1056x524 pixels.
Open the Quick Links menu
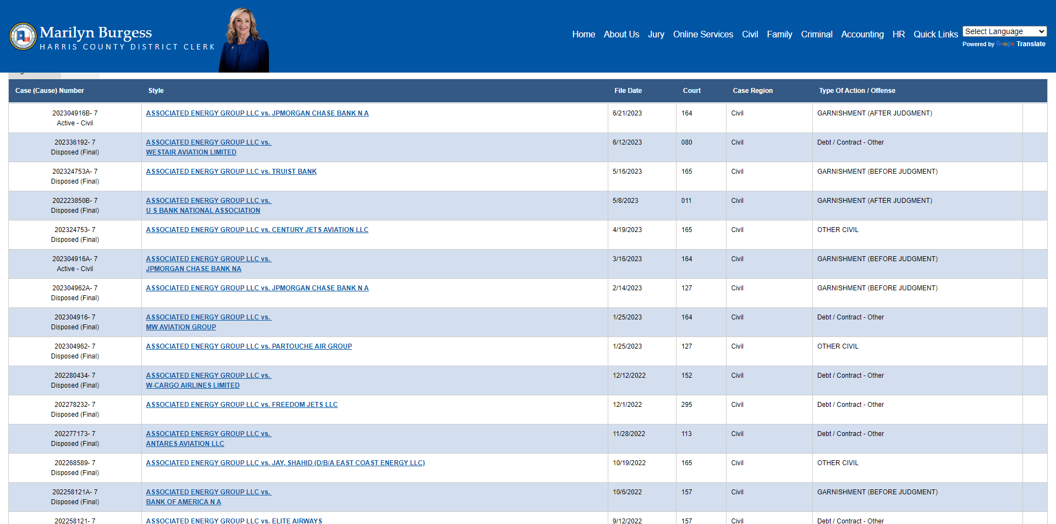[x=936, y=34]
